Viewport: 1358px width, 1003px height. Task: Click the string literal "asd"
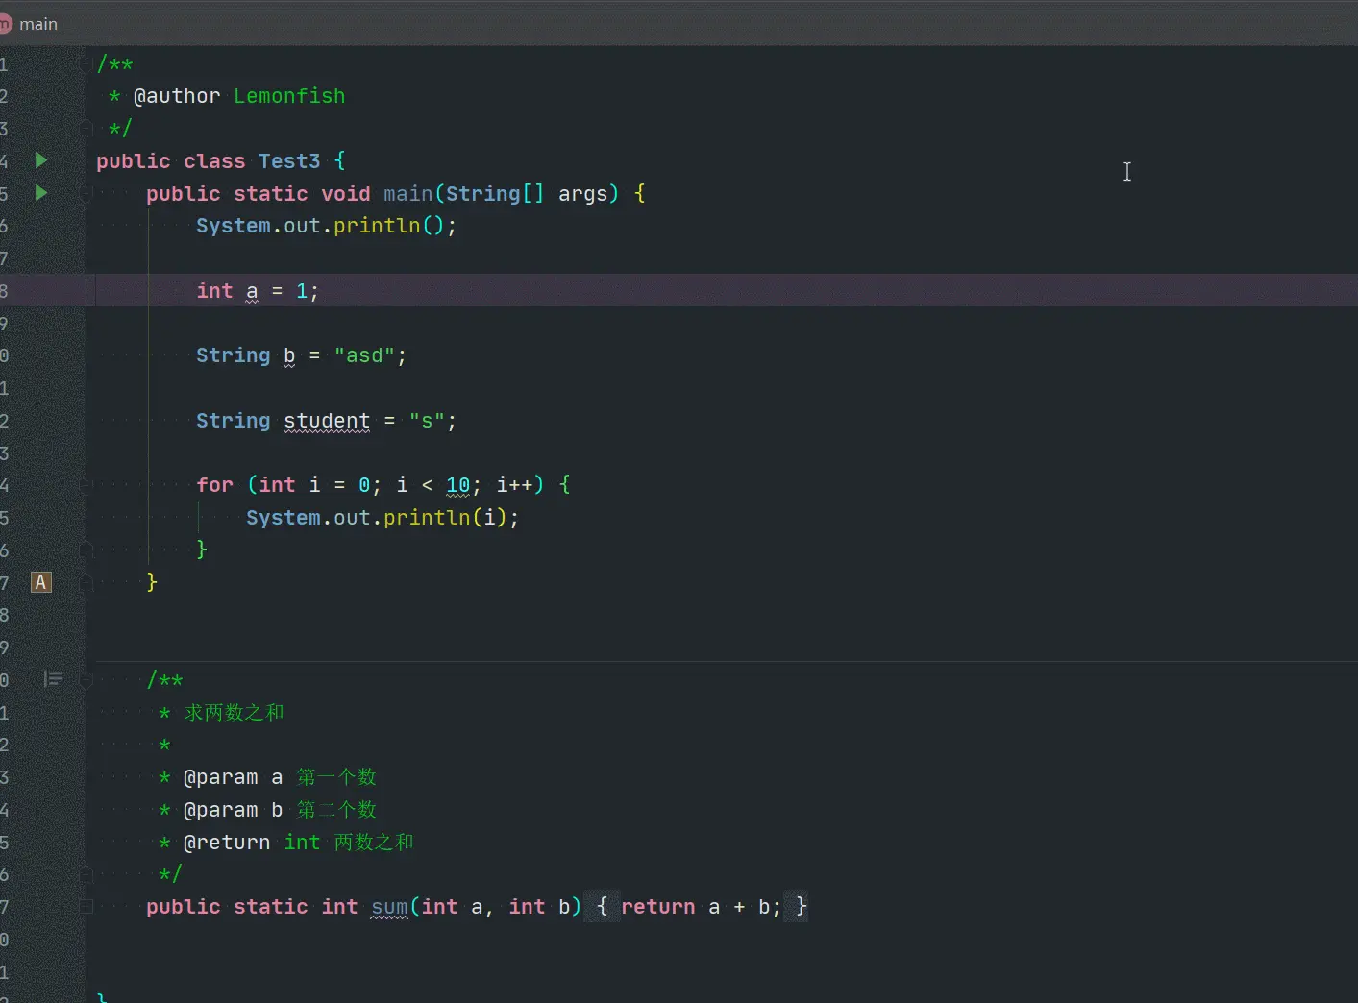pyautogui.click(x=364, y=355)
